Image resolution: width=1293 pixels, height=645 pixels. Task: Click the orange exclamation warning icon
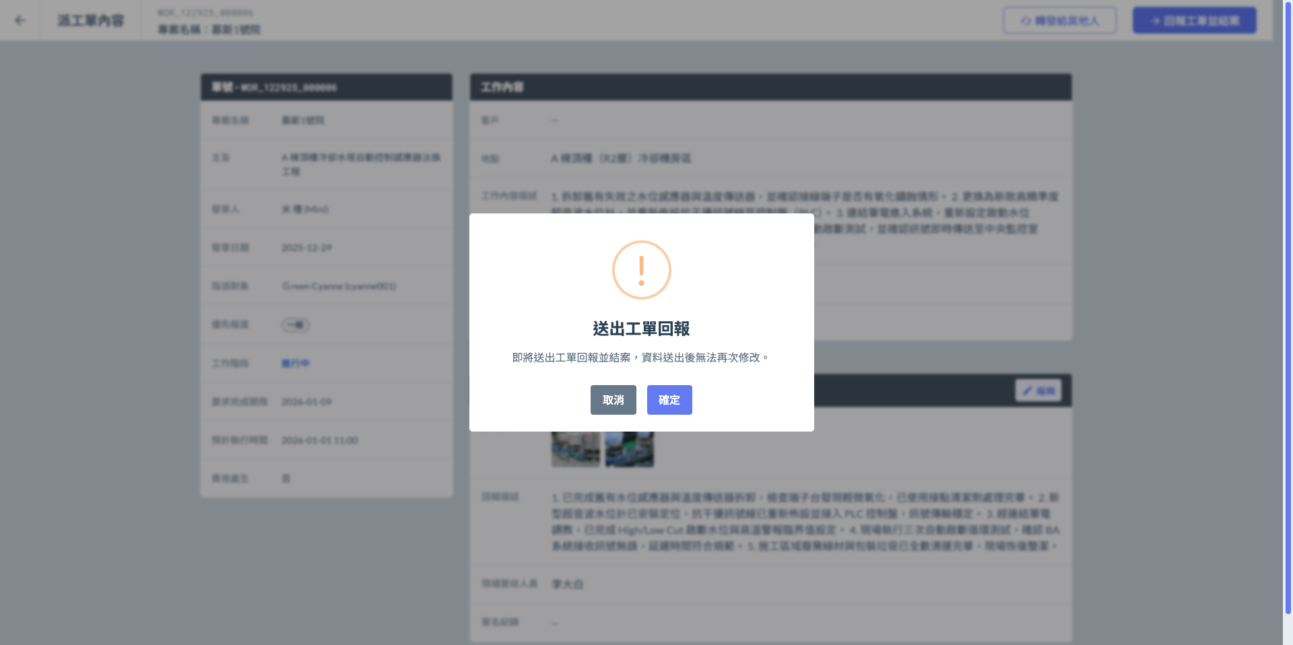coord(641,270)
